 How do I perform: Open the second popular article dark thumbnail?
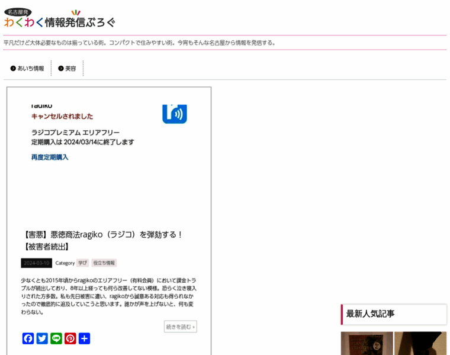coord(420,343)
